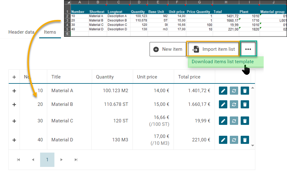Open the three-dots more options menu
Viewport: 287px width, 175px height.
pos(248,49)
